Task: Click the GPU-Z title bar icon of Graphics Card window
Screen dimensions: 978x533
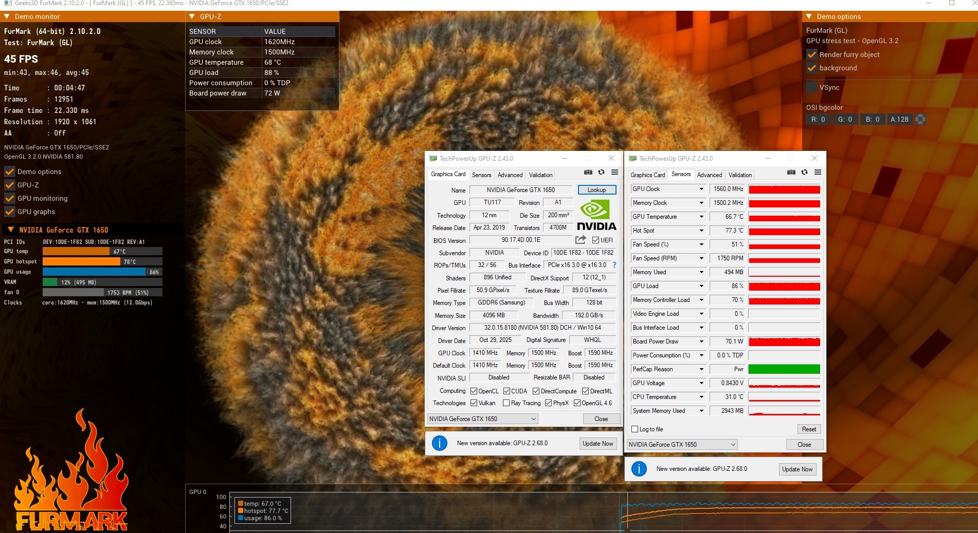Action: click(x=433, y=159)
